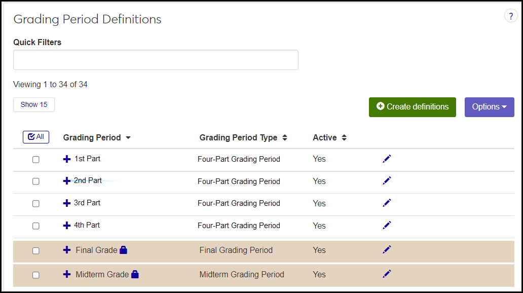Select the 3rd Part row checkbox
This screenshot has width=523, height=293.
(x=36, y=204)
